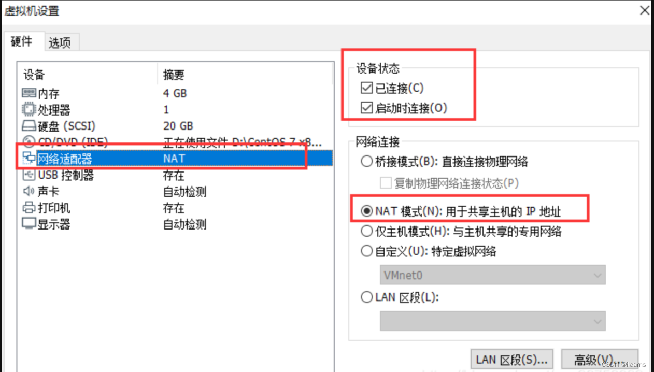Screen dimensions: 654x372
Task: Select the network adapter (网络适配器) icon
Action: point(29,158)
